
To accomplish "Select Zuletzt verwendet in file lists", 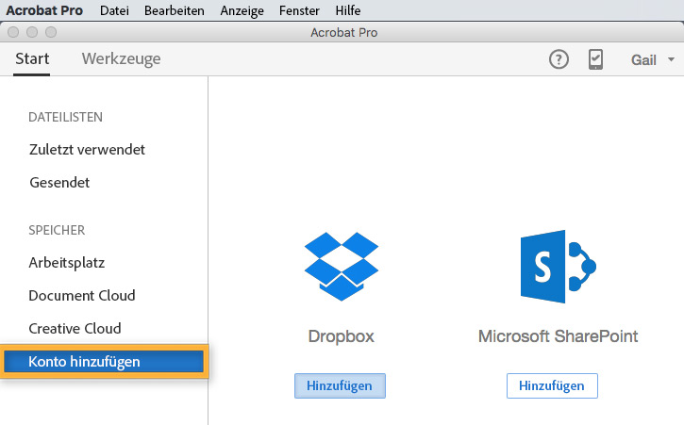I will pos(87,150).
